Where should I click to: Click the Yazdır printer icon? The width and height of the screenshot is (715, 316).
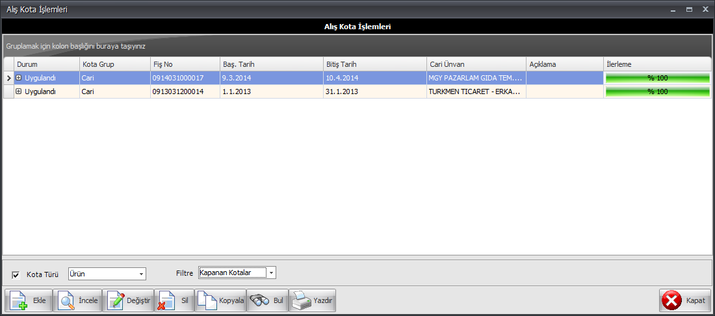pos(301,301)
